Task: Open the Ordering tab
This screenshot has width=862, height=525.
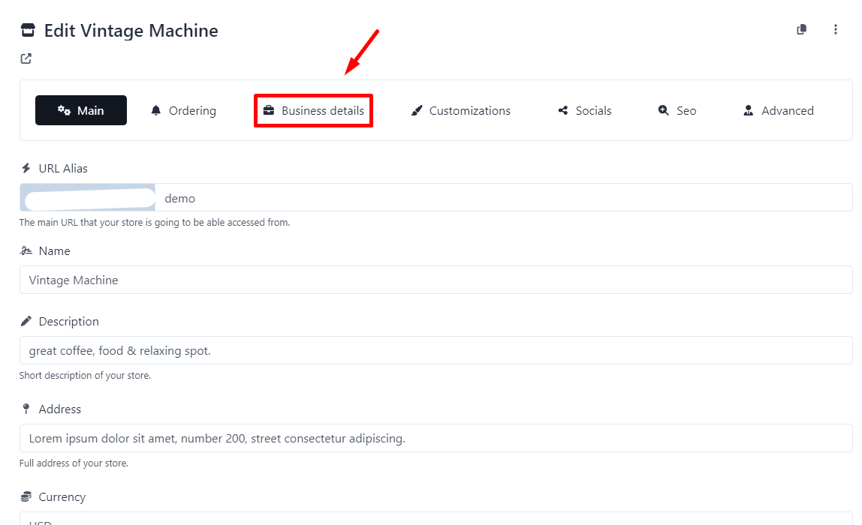Action: point(183,110)
